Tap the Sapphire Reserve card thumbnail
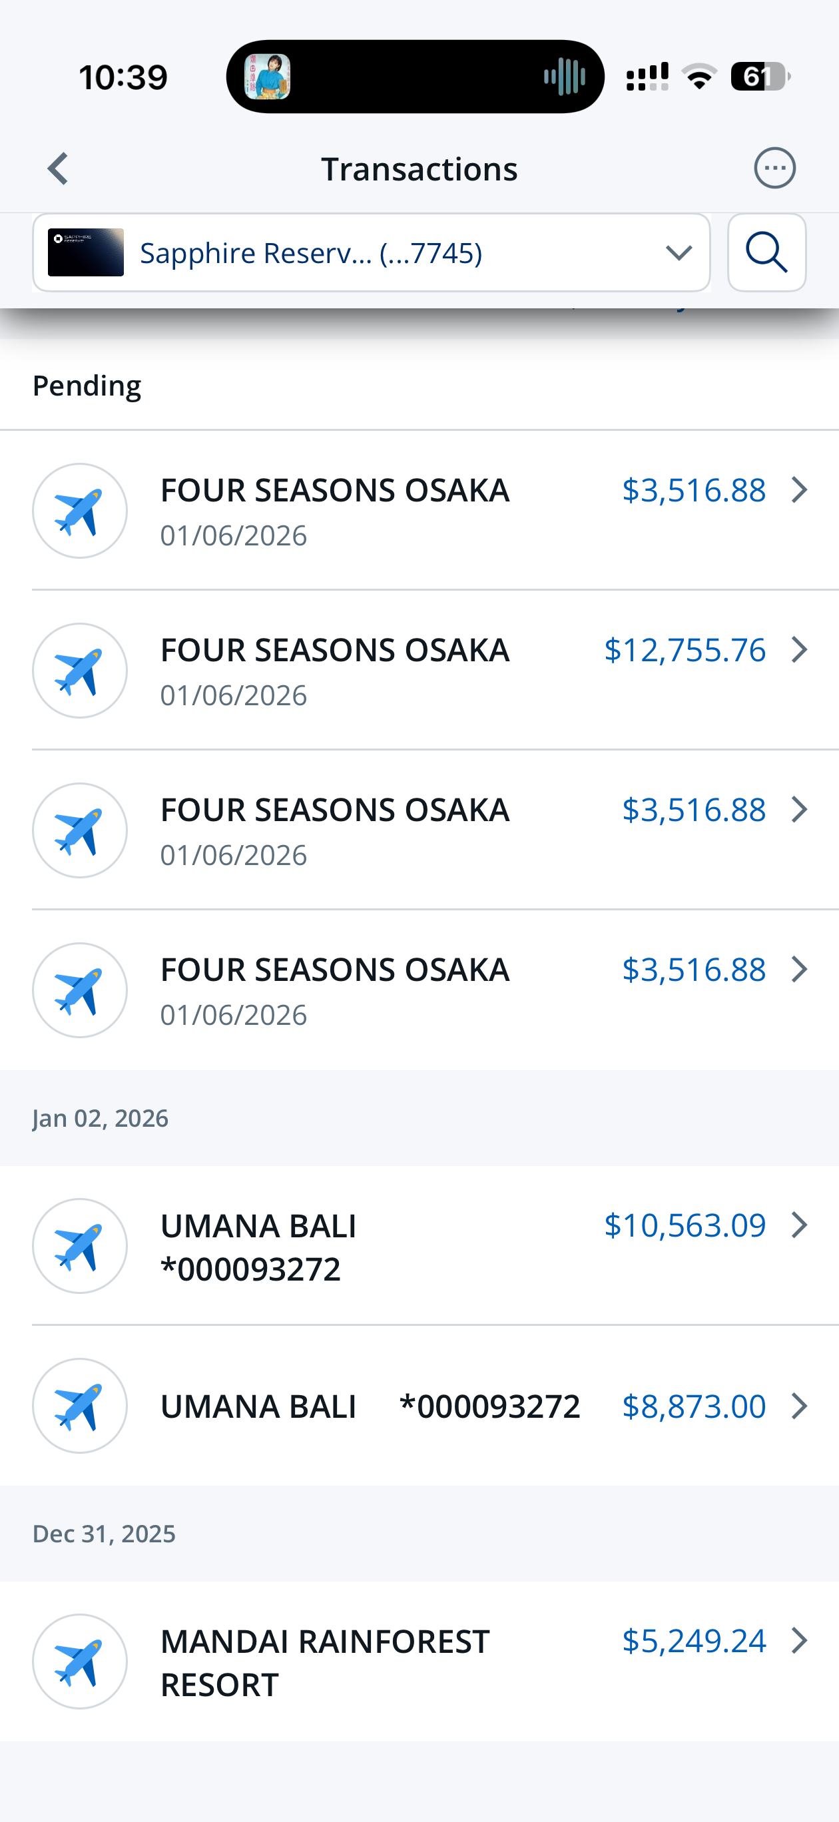Viewport: 839px width, 1822px height. click(86, 252)
